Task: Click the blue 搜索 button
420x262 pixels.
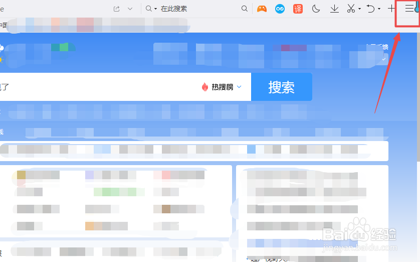Action: tap(282, 87)
